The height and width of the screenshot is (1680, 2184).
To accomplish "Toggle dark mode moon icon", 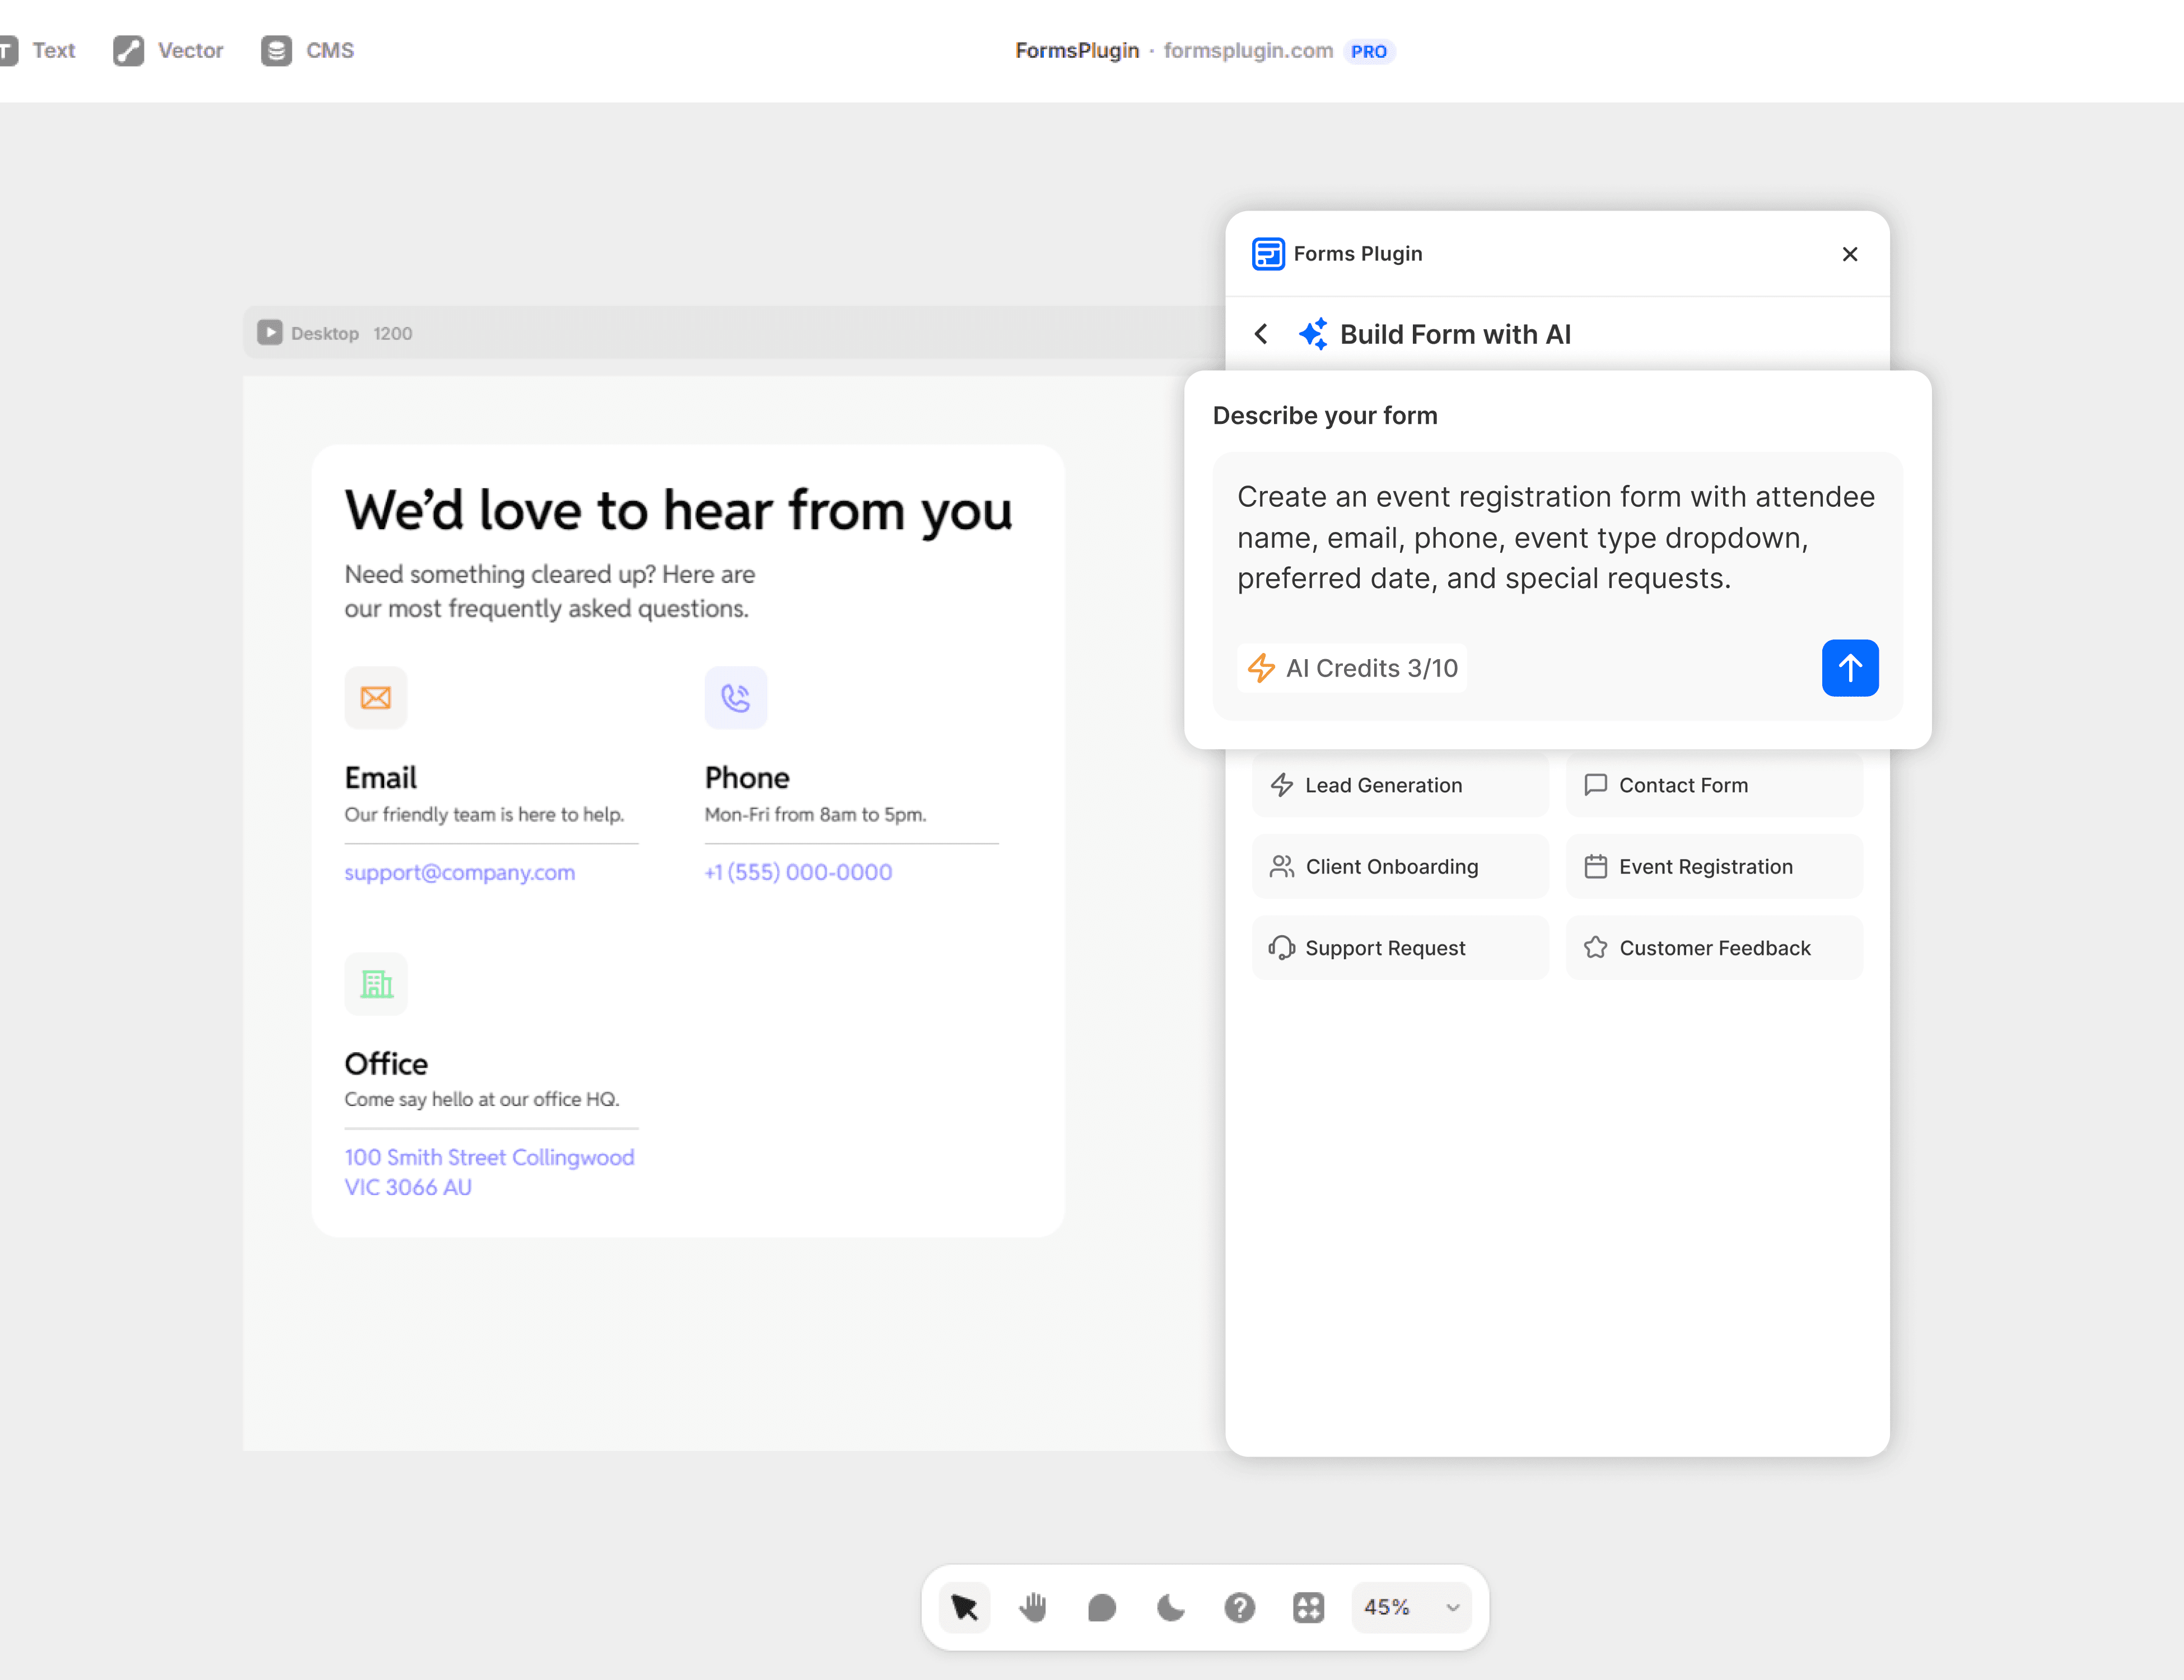I will point(1170,1607).
